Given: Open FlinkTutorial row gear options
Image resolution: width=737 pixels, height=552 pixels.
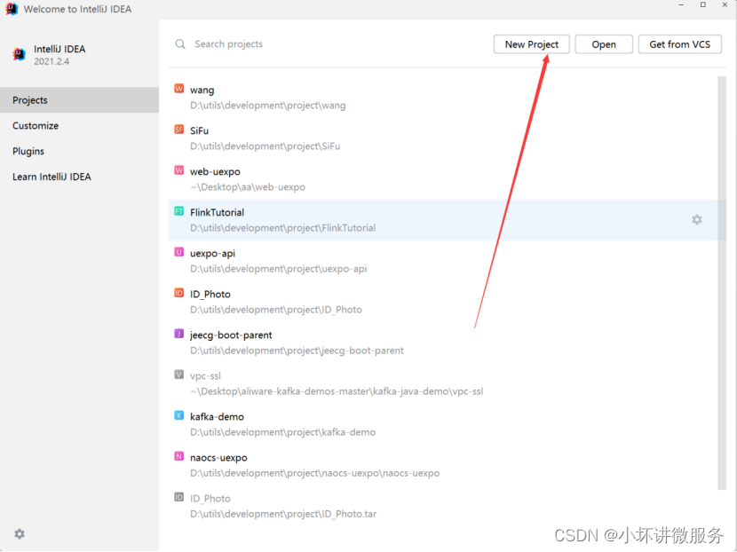Looking at the screenshot, I should 696,219.
